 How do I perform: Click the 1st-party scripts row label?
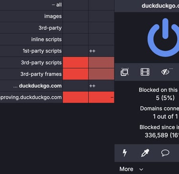tap(42, 51)
